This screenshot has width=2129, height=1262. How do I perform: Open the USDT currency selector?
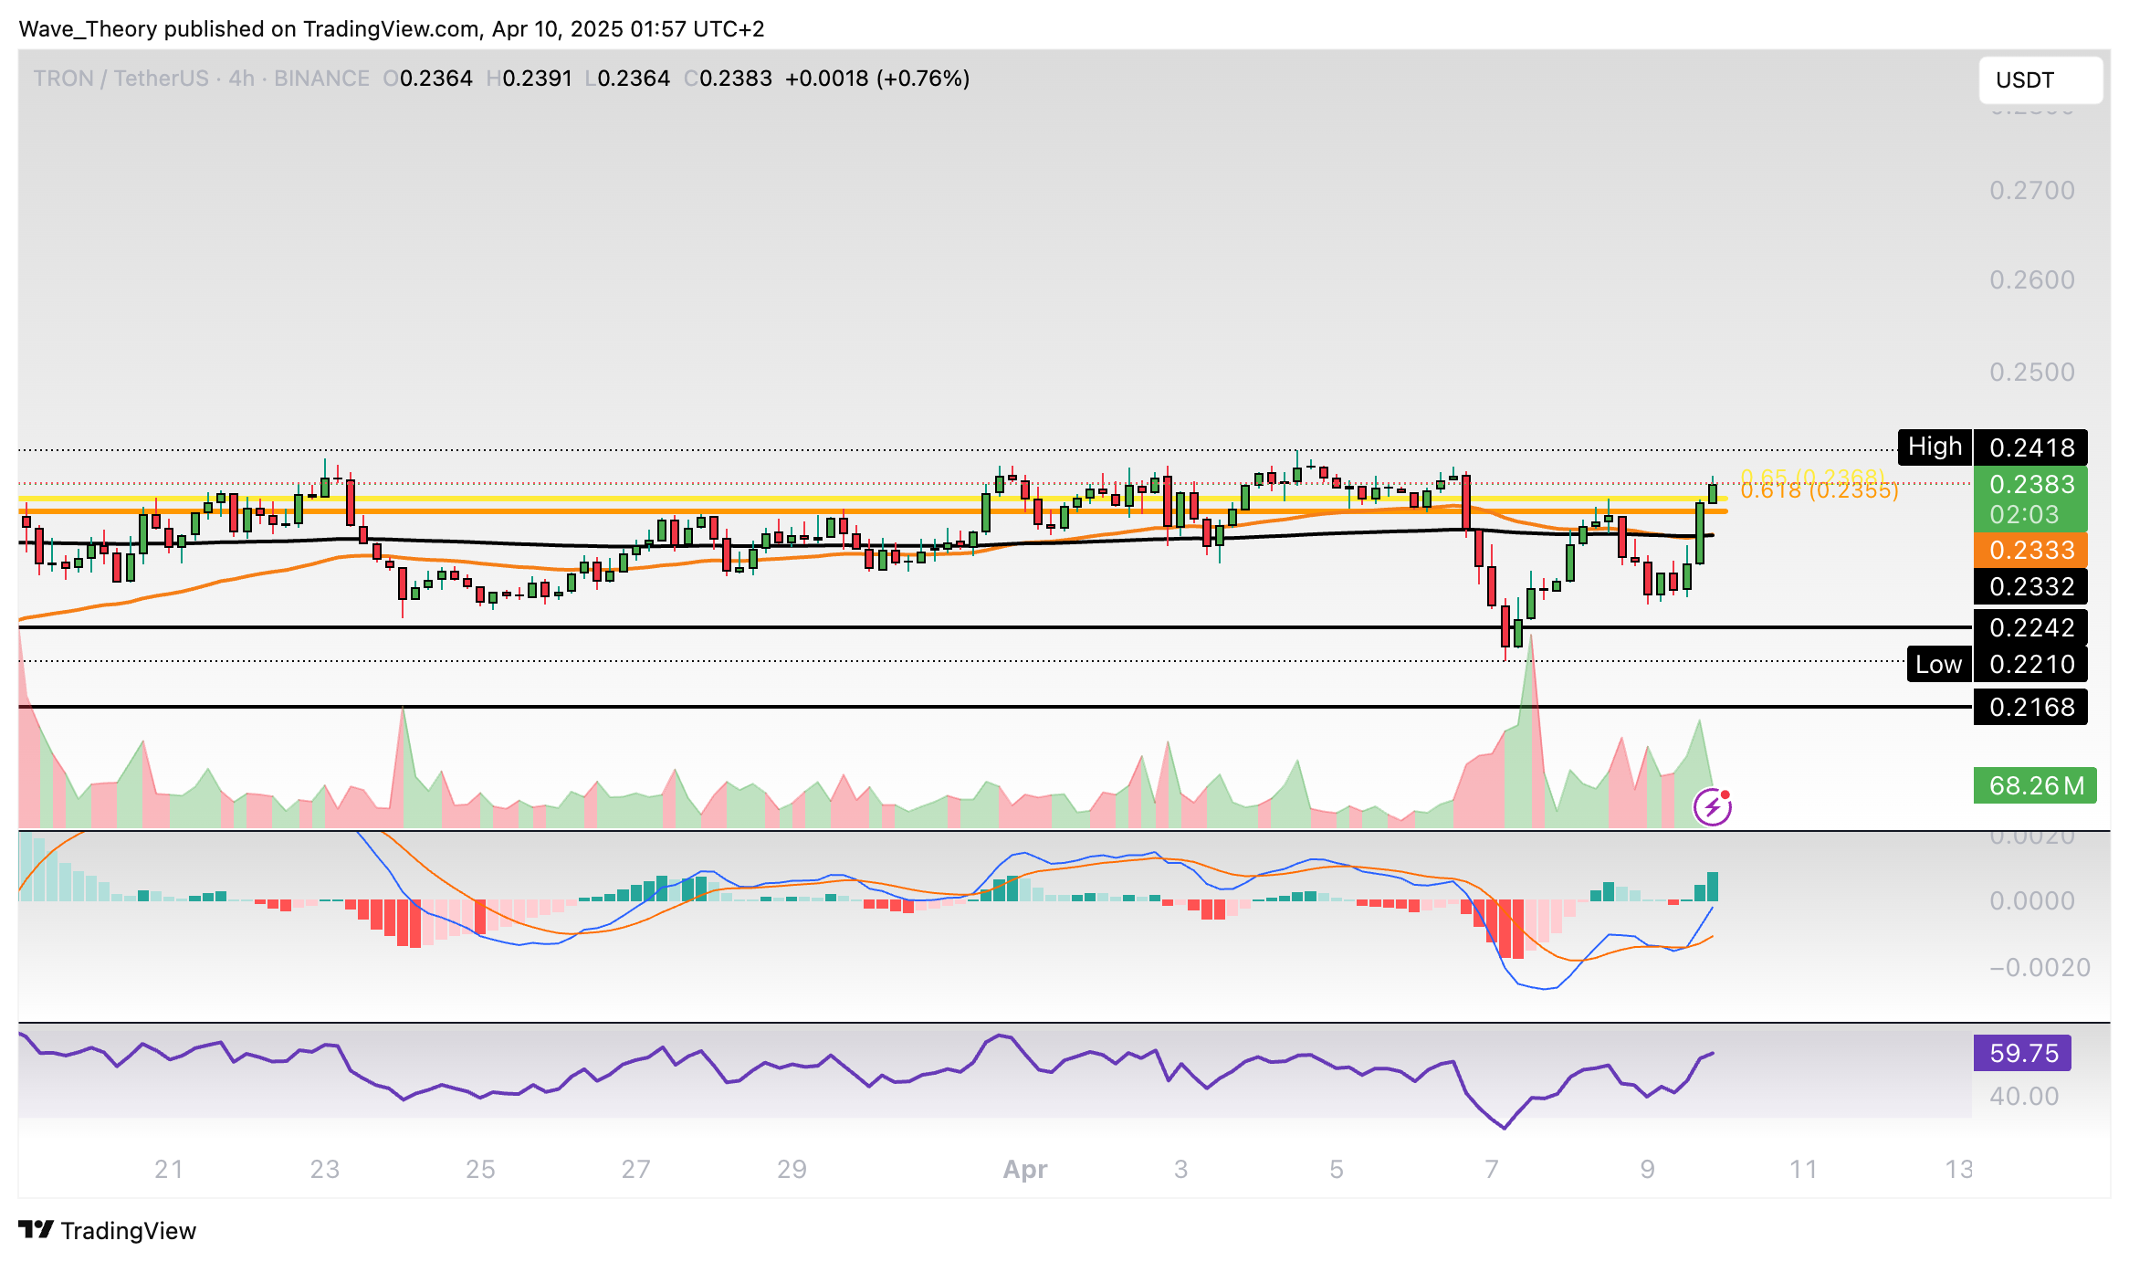(2040, 80)
